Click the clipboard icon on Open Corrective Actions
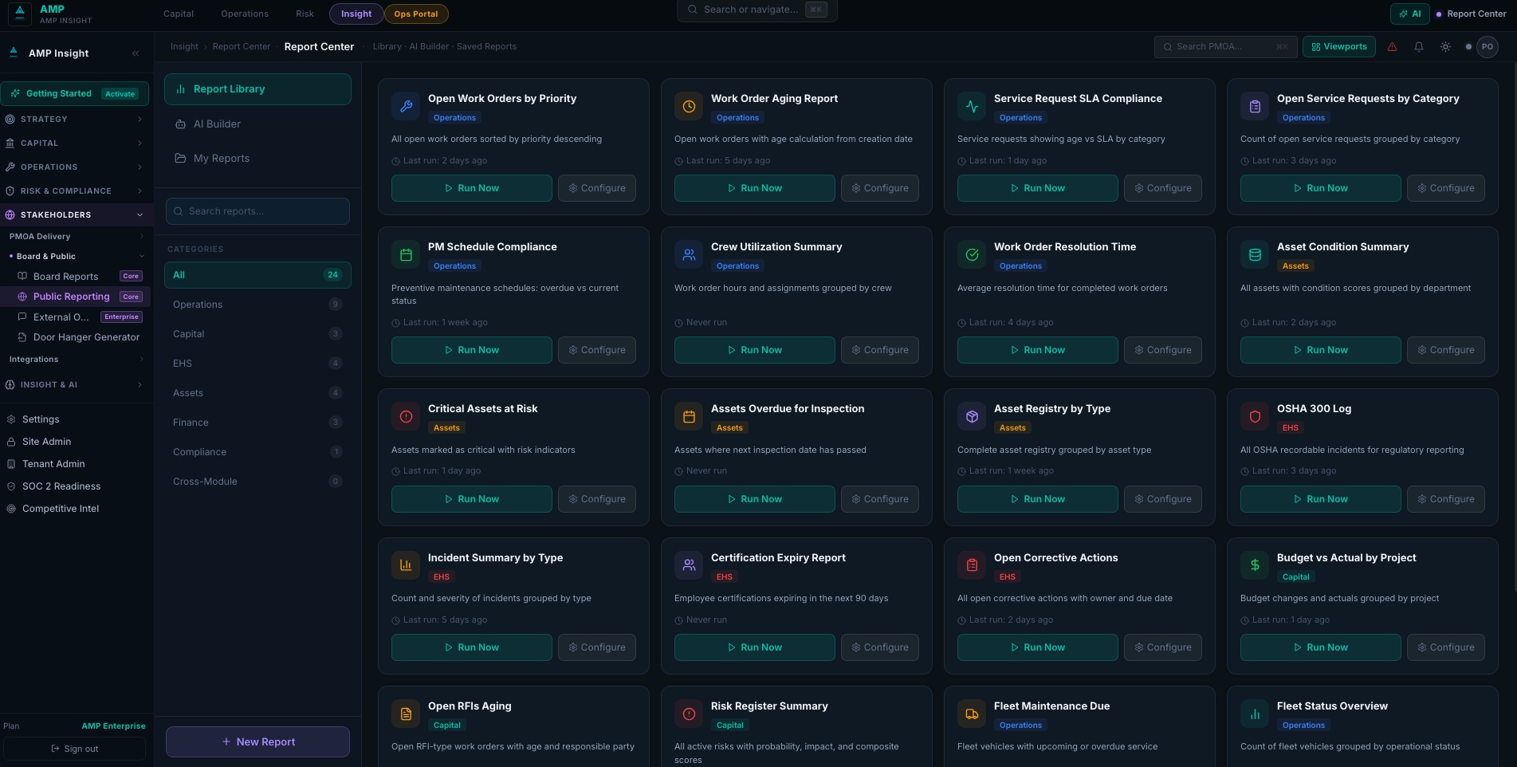 click(x=972, y=565)
